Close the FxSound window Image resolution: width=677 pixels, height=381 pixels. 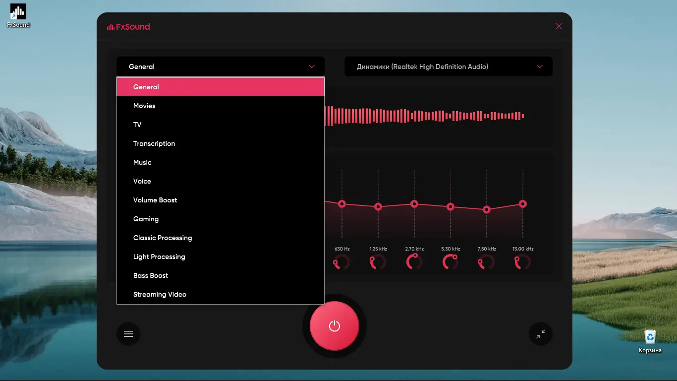559,26
